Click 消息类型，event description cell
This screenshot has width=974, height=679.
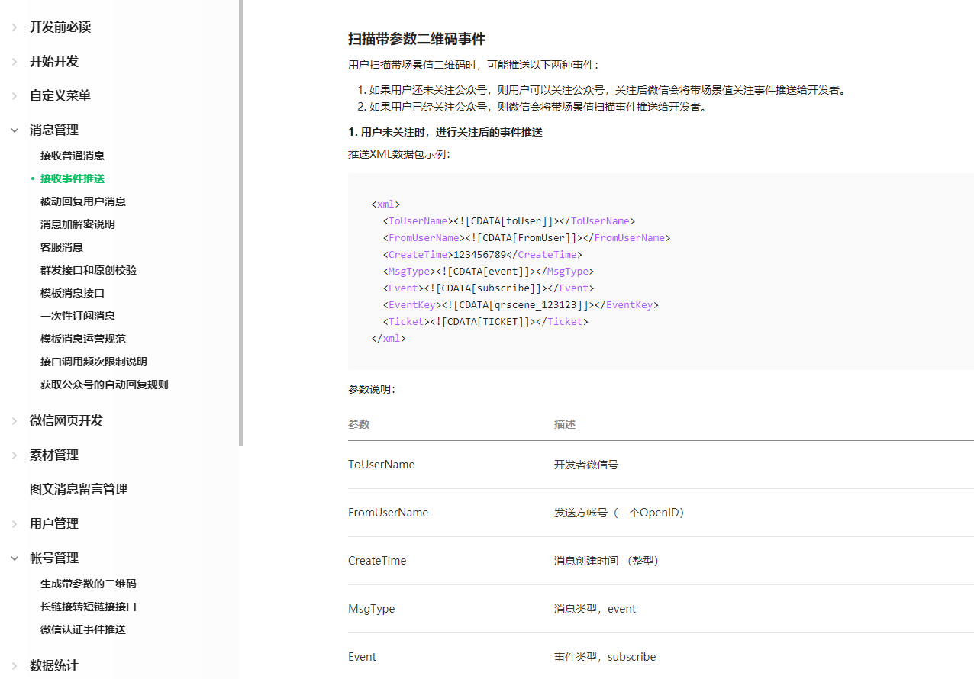pos(595,609)
